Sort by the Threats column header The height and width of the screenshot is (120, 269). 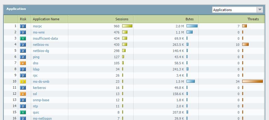253,19
